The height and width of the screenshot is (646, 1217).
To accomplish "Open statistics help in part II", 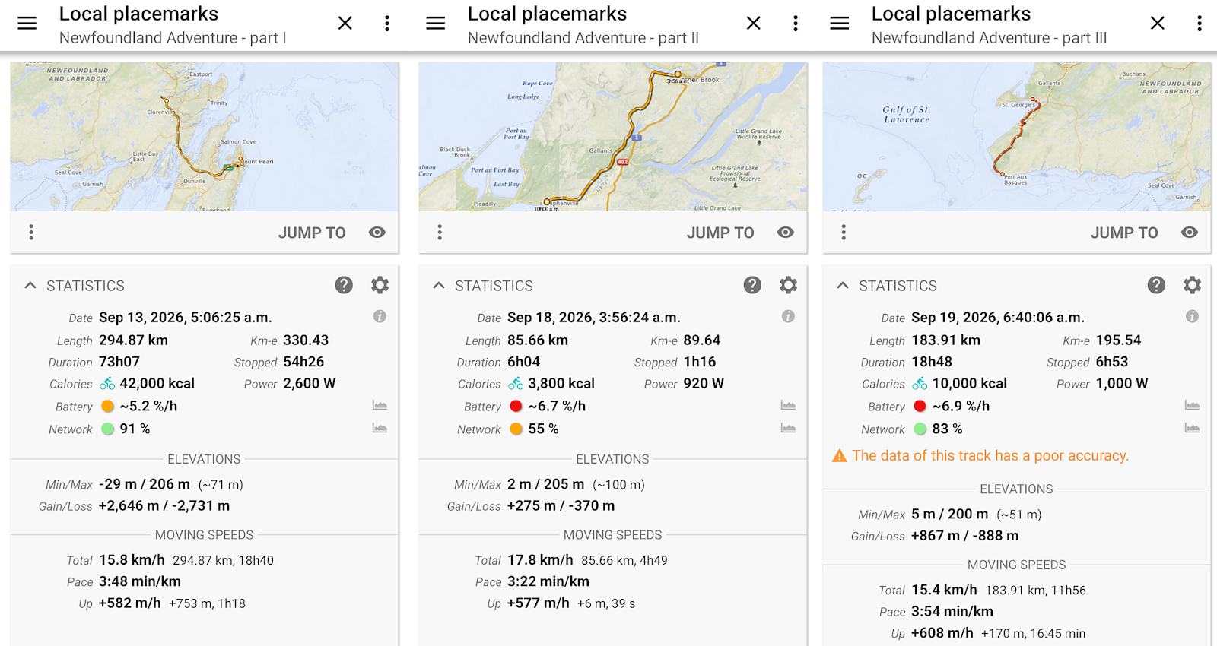I will [x=752, y=285].
